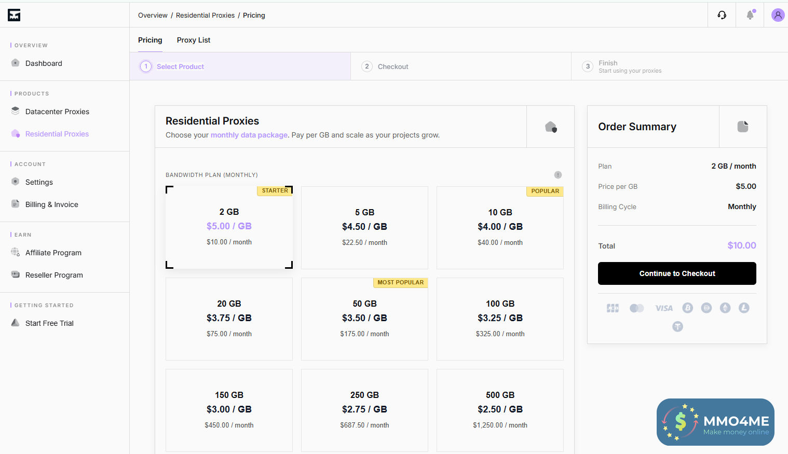Select the 50 GB most popular plan

[x=364, y=319]
